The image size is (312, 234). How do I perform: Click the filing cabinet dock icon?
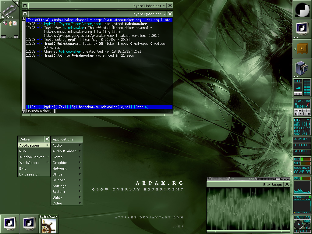pyautogui.click(x=302, y=68)
